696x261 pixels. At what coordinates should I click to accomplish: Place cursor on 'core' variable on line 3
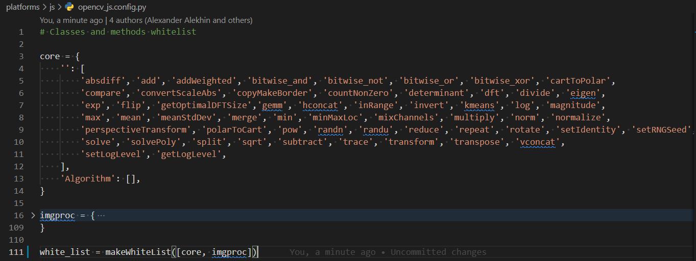(x=50, y=56)
